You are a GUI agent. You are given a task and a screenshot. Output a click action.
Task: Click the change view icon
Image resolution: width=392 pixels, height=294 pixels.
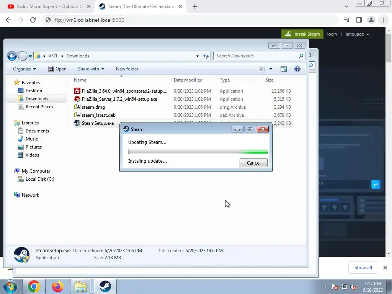263,69
